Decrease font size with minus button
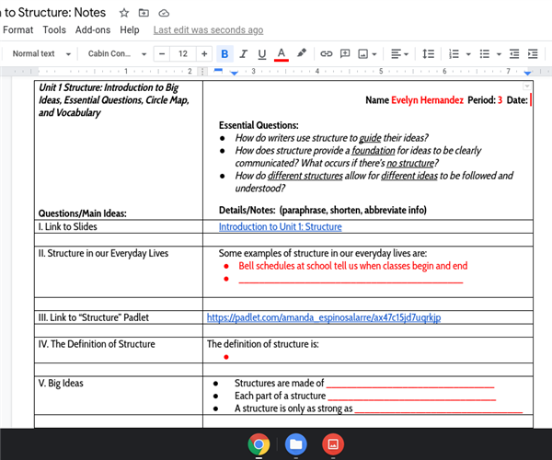This screenshot has width=552, height=460. [x=162, y=54]
